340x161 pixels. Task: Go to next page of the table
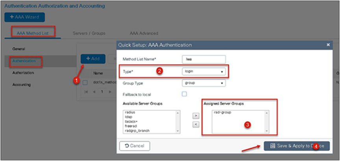point(110,92)
